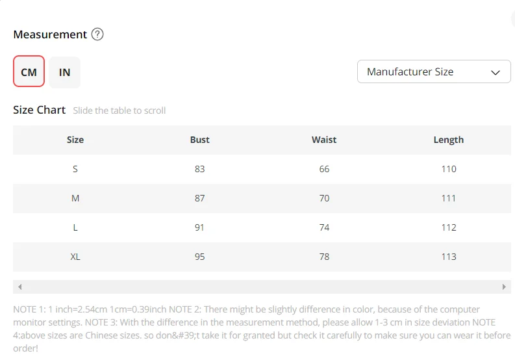Switch measurement units to IN
This screenshot has width=515, height=358.
click(65, 72)
